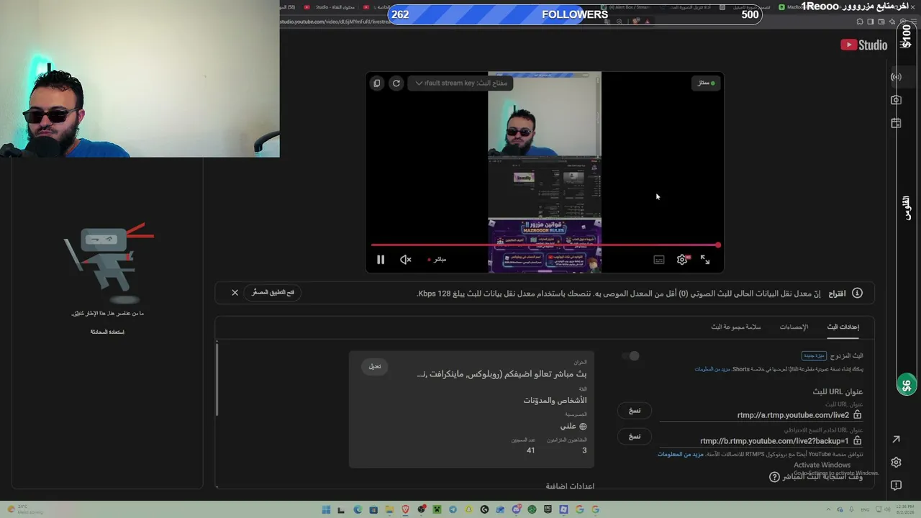Switch to stream settings tab

[843, 327]
